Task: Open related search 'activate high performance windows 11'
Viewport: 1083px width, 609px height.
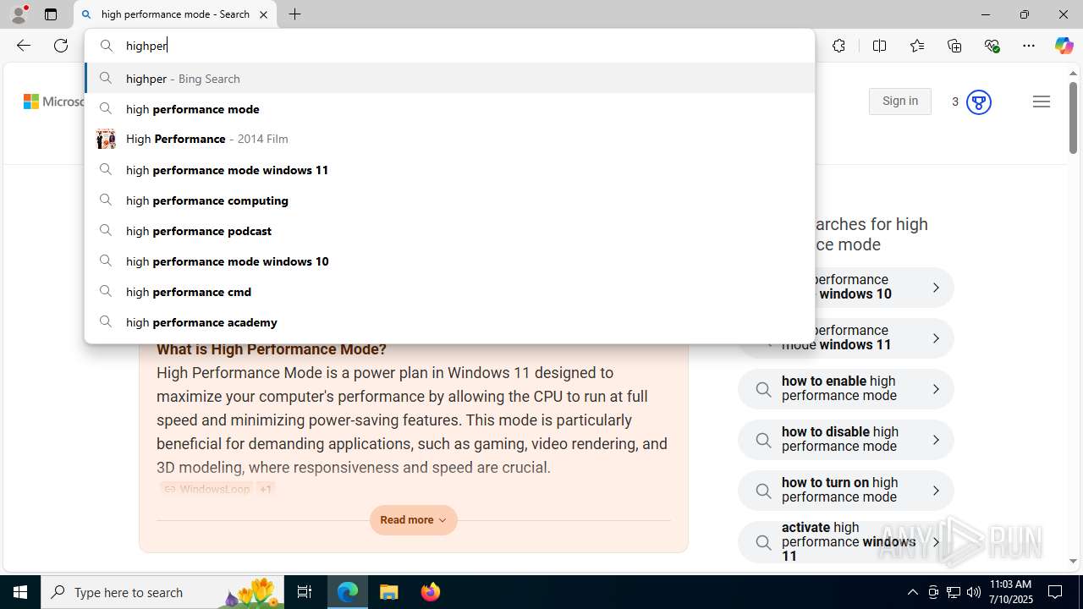Action: pyautogui.click(x=845, y=541)
